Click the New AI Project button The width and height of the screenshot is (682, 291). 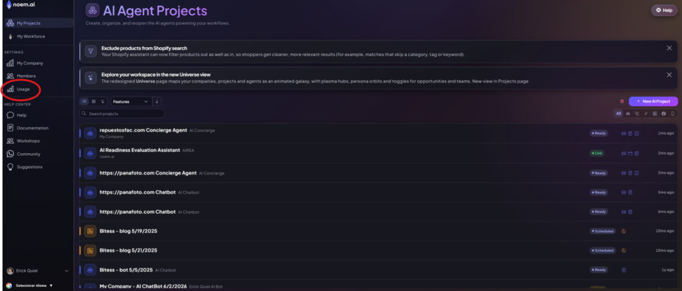coord(653,101)
